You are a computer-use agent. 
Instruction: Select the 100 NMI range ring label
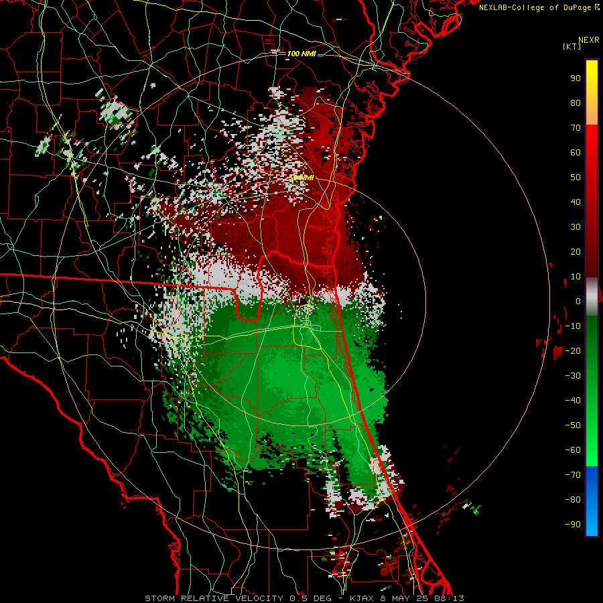[301, 54]
